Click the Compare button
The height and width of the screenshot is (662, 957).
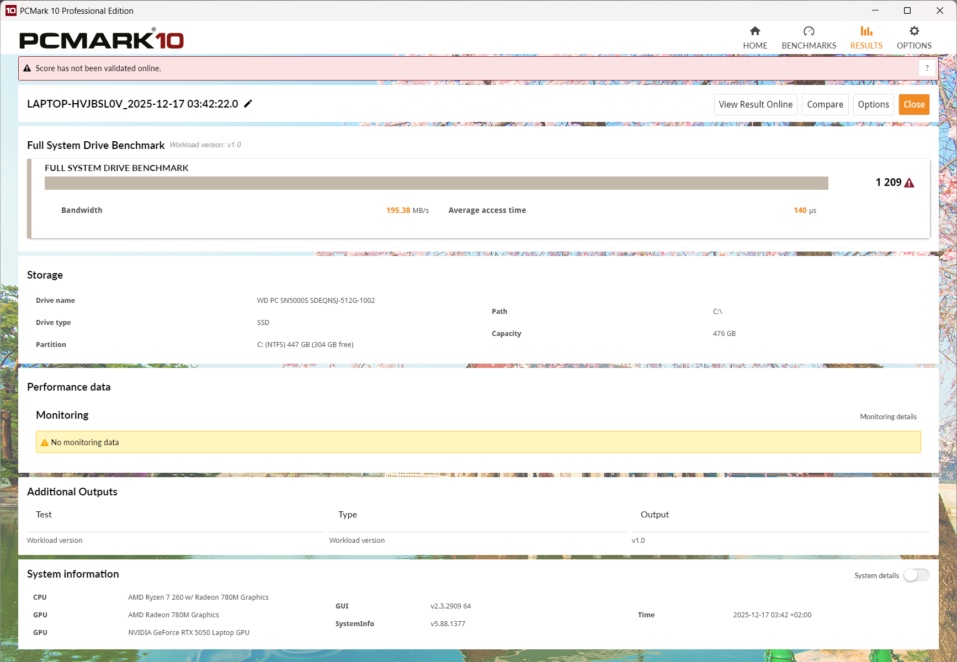click(x=825, y=104)
